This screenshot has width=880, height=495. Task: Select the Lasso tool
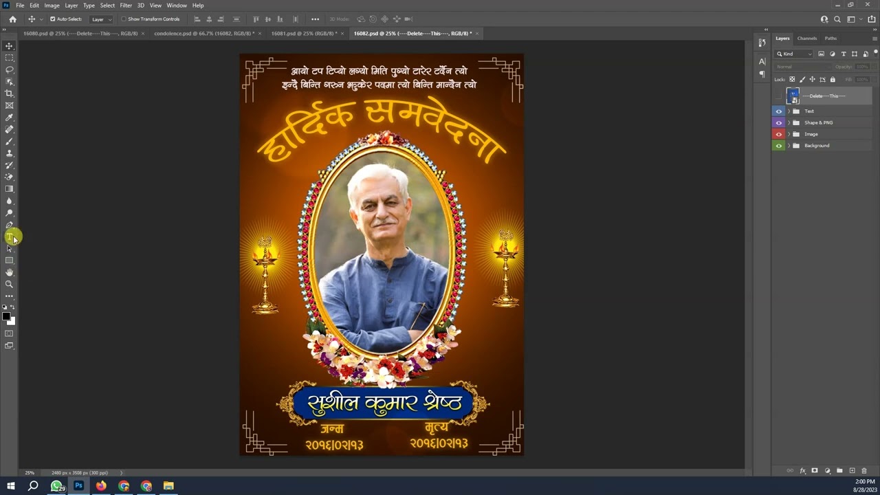(x=9, y=69)
